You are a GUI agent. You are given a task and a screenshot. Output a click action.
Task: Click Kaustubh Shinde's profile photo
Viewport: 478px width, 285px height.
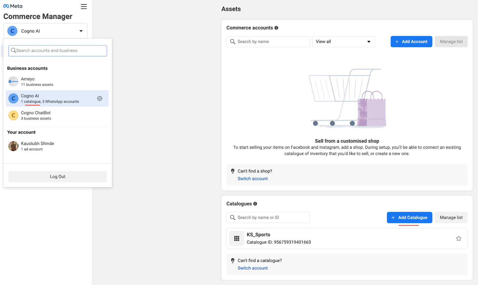click(x=13, y=146)
